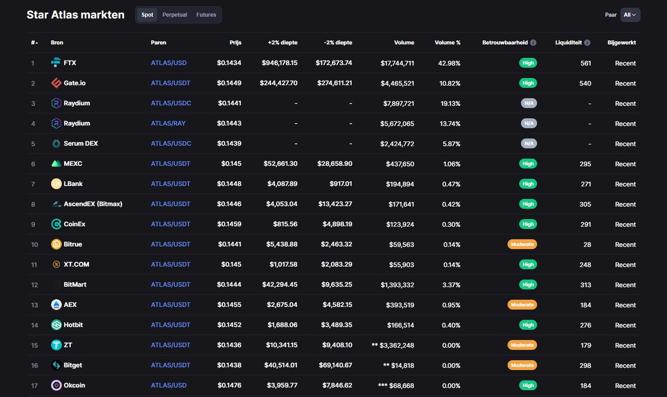The image size is (667, 397).
Task: Click the Okcoin exchange logo icon
Action: tap(56, 386)
